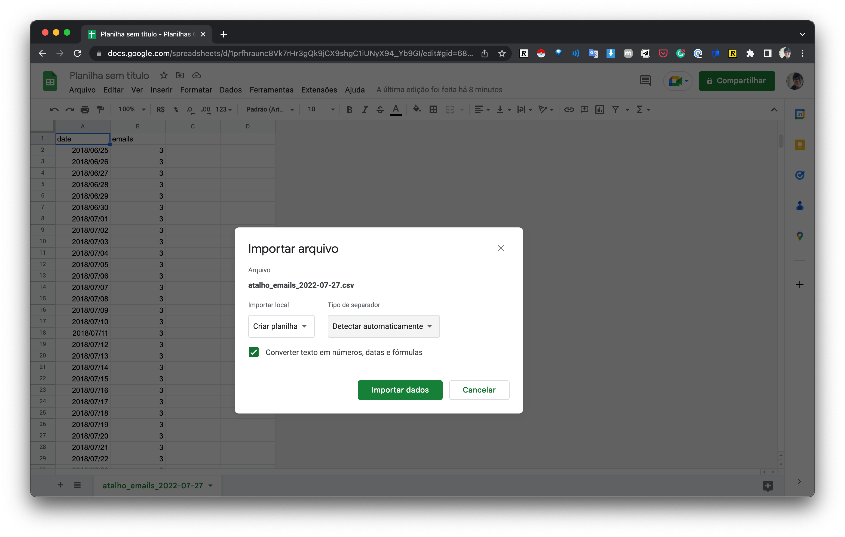
Task: Open the Criar planilha import location dropdown
Action: [281, 326]
